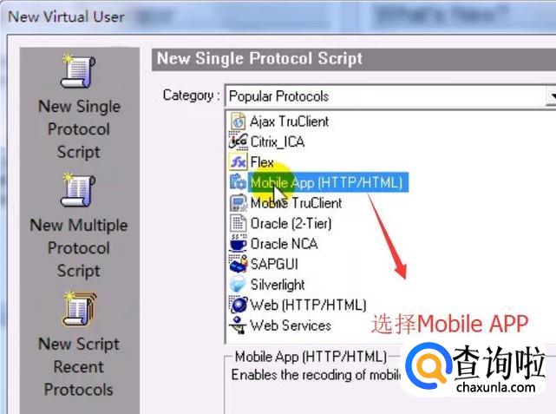The height and width of the screenshot is (414, 556).
Task: Open the Popular Protocols combo box
Action: (x=390, y=95)
